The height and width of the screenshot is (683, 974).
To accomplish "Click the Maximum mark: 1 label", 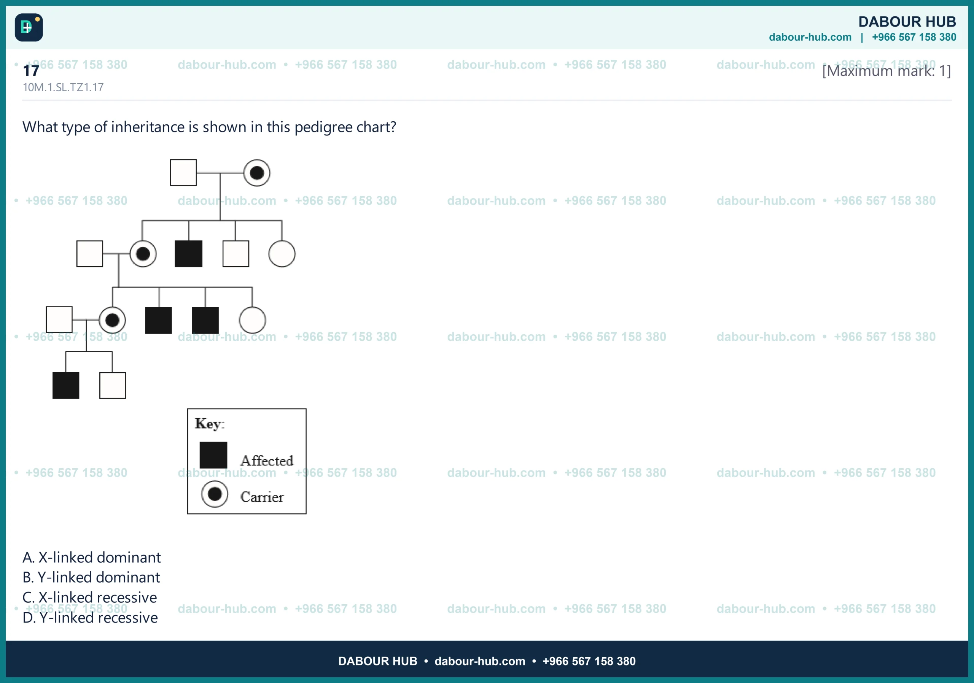I will click(x=886, y=71).
